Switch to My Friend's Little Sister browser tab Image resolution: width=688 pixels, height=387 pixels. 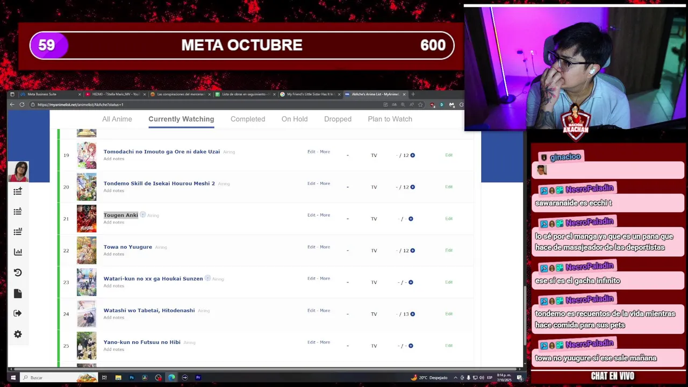tap(311, 94)
